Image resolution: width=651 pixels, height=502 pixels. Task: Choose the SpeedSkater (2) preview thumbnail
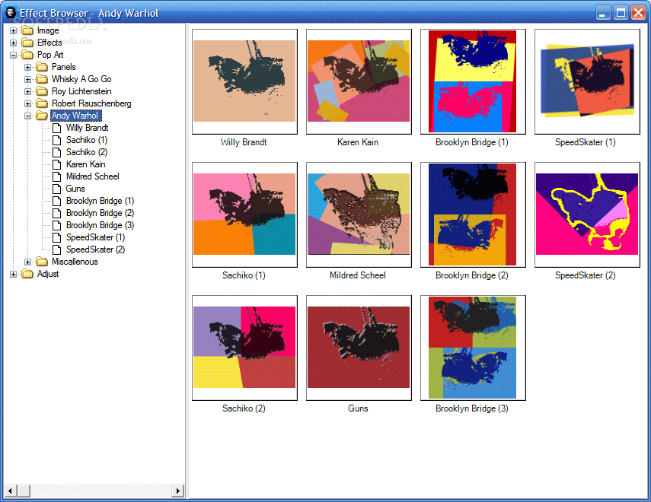click(586, 214)
